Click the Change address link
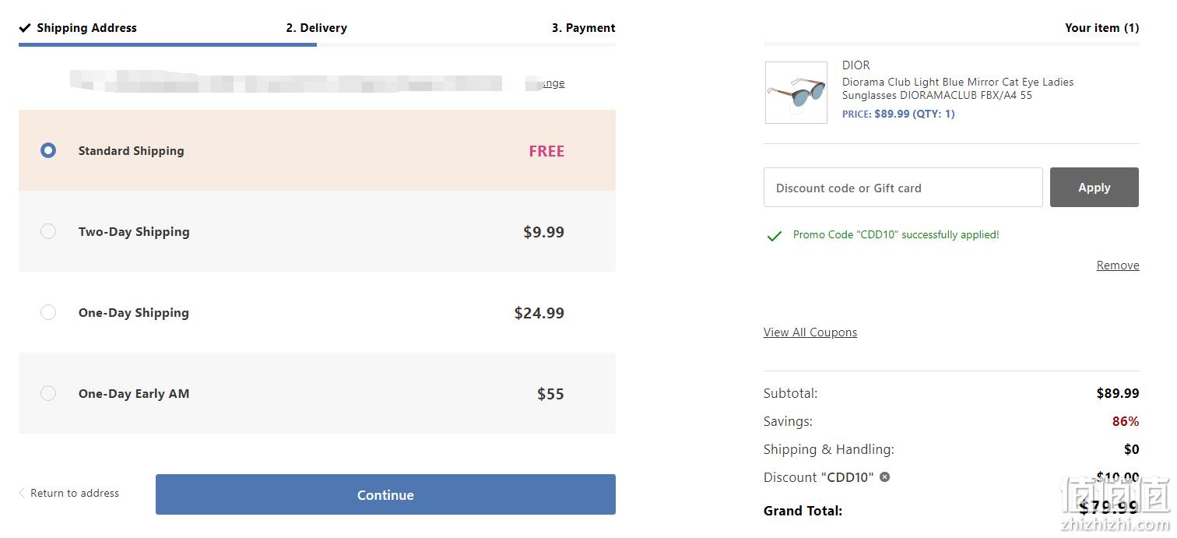The width and height of the screenshot is (1177, 538). (550, 83)
